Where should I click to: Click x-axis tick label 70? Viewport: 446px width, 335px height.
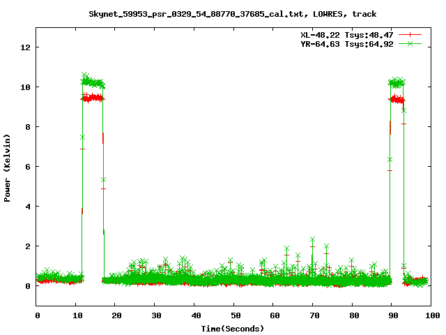(x=314, y=315)
